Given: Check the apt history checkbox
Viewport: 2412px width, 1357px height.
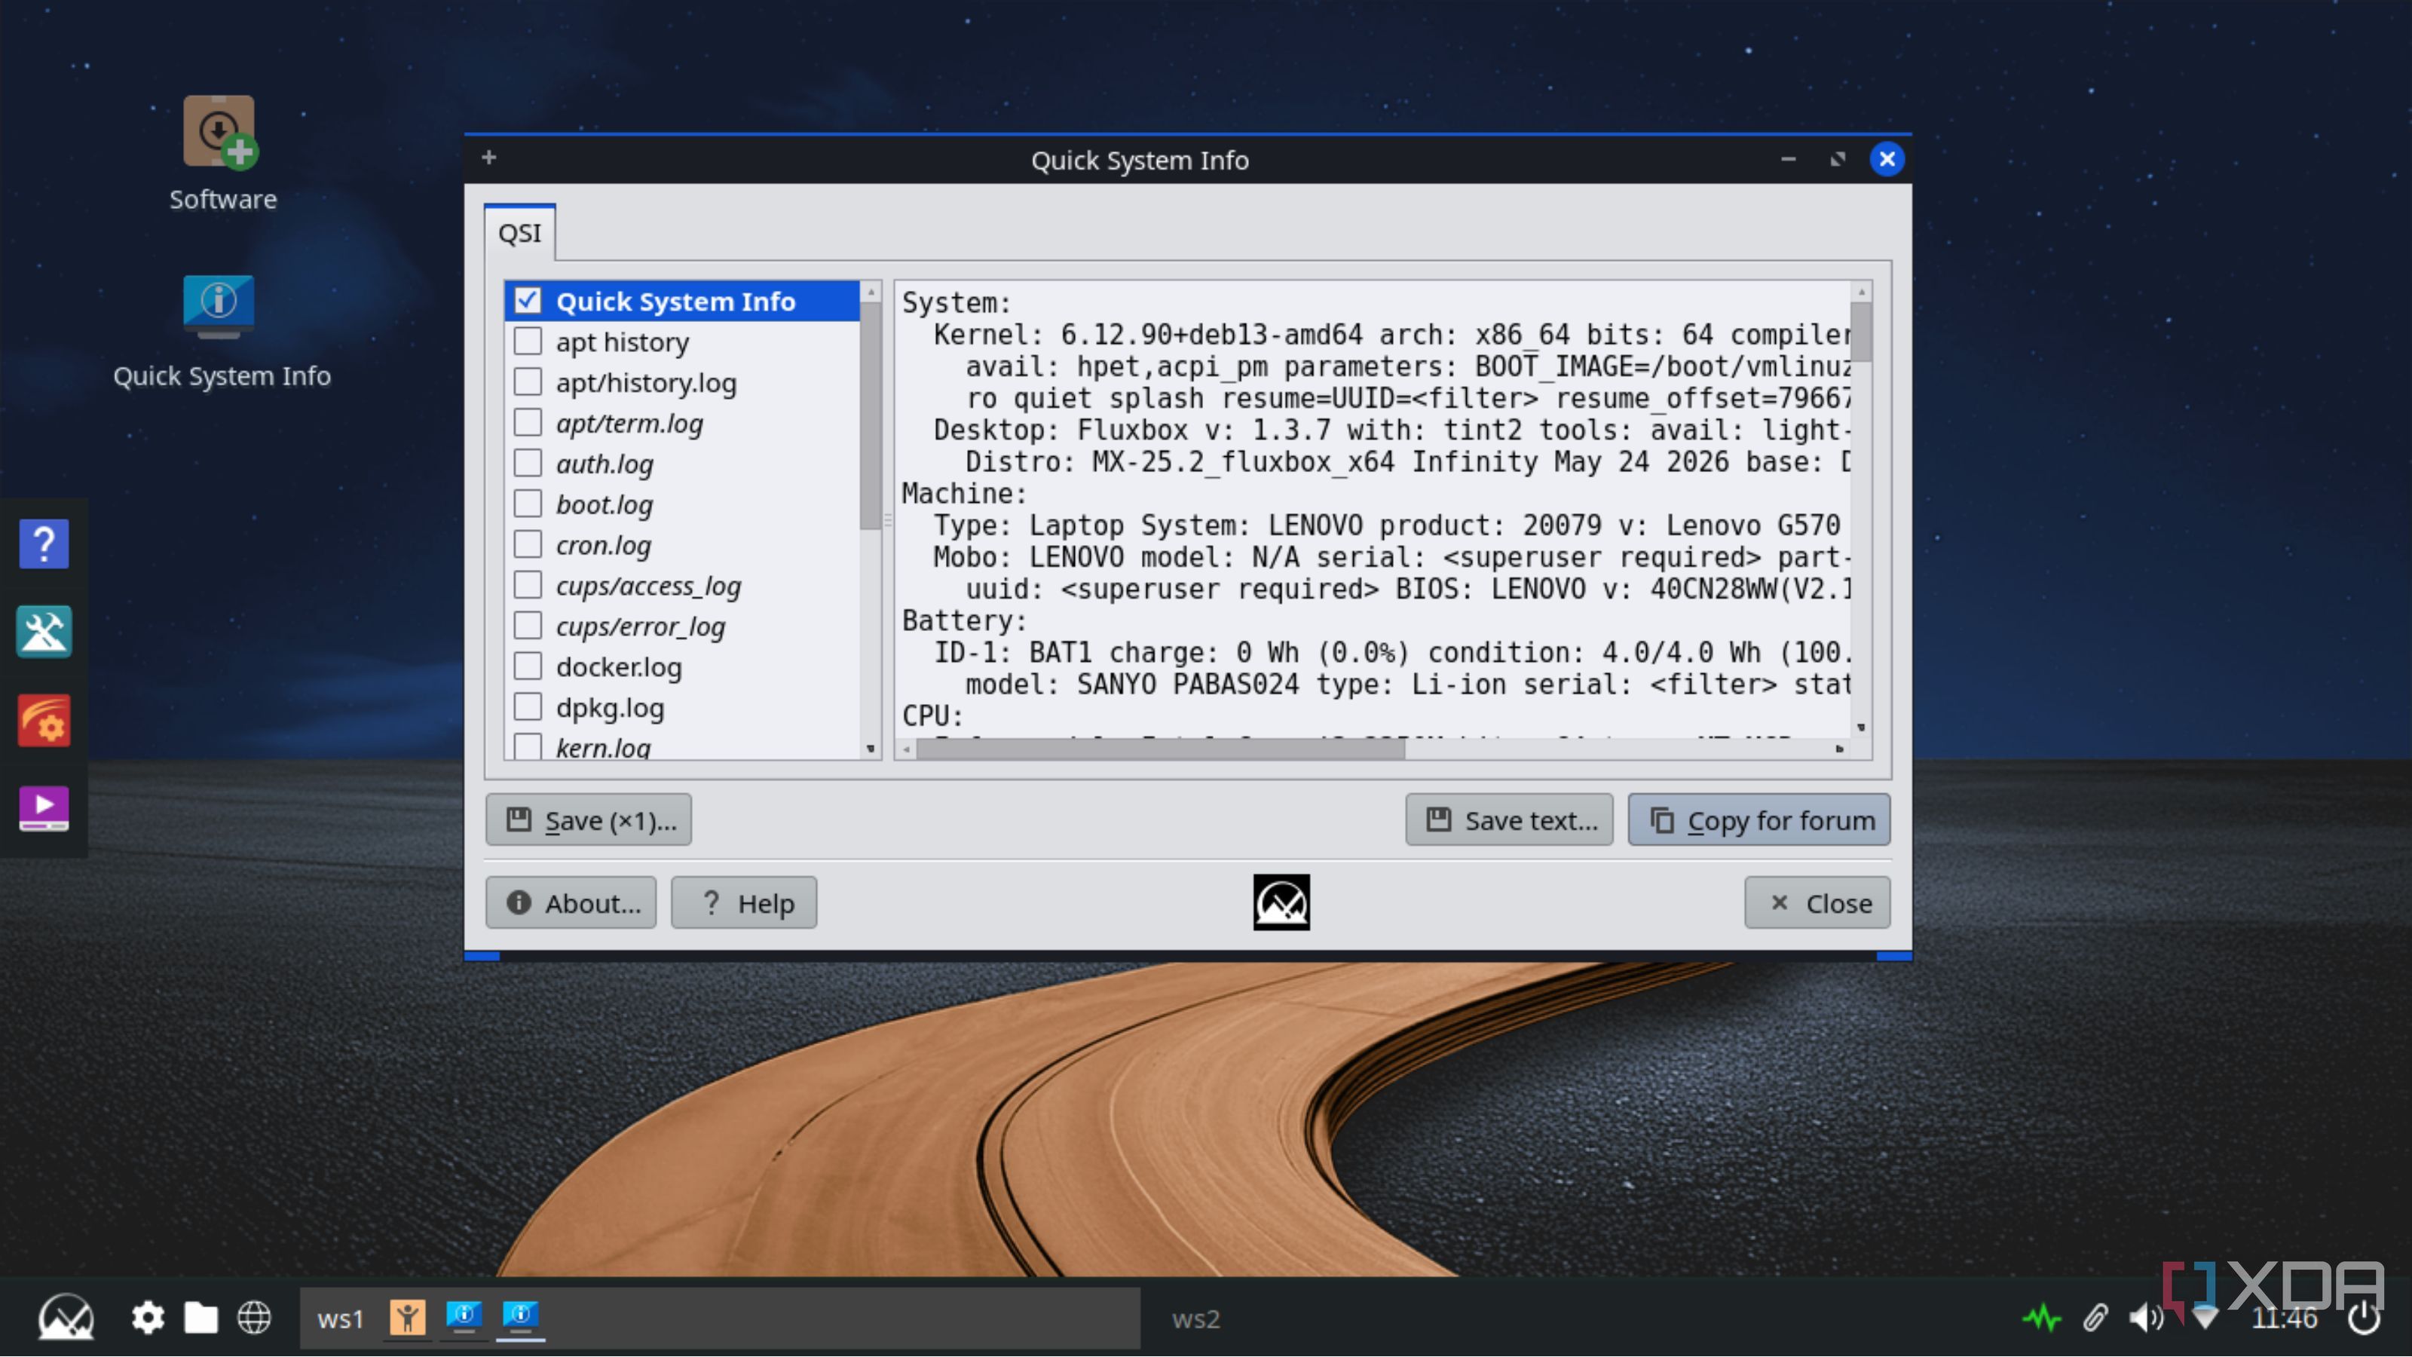Looking at the screenshot, I should [x=528, y=341].
